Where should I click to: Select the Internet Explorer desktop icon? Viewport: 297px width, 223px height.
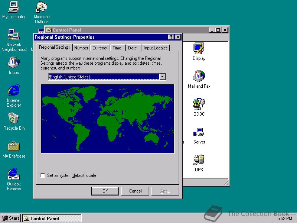(x=14, y=96)
